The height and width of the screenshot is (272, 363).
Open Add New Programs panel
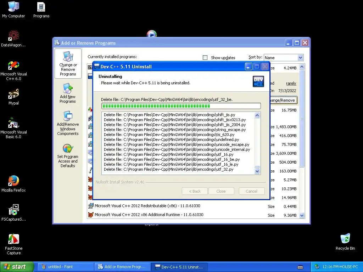(68, 93)
